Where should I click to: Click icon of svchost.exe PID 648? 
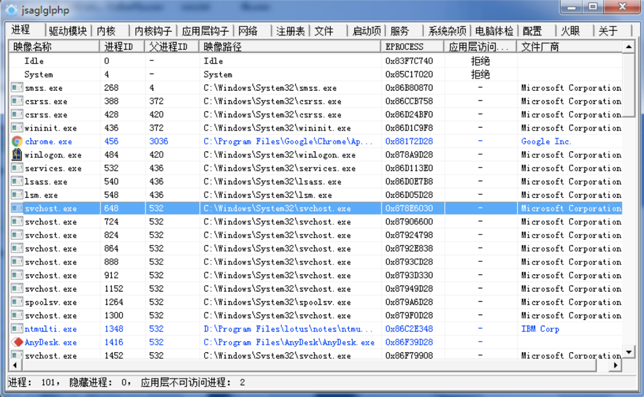click(17, 208)
